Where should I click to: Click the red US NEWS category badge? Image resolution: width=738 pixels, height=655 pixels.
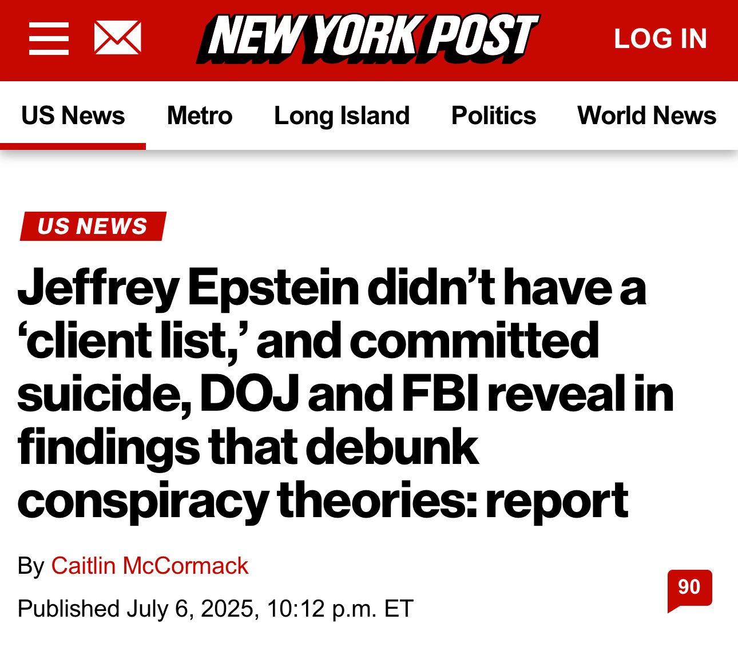[x=93, y=226]
